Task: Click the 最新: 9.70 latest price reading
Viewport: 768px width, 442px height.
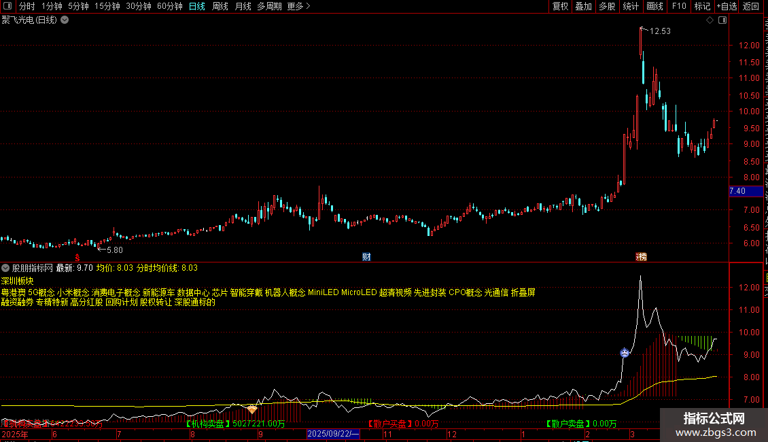Action: tap(74, 268)
